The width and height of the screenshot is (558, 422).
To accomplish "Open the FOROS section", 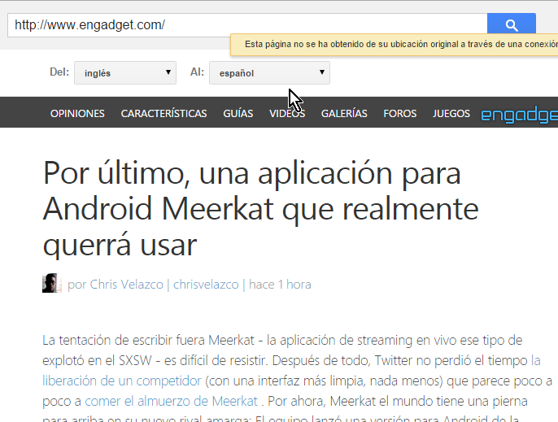I will pos(400,114).
